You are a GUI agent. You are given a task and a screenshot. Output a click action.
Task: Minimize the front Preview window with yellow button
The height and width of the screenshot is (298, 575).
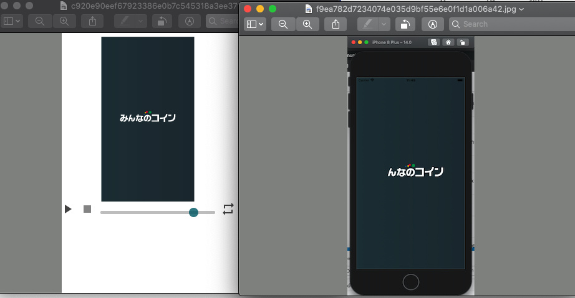[260, 9]
